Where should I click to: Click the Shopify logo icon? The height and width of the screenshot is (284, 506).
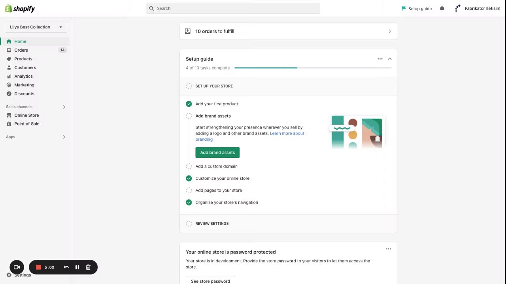pyautogui.click(x=9, y=8)
